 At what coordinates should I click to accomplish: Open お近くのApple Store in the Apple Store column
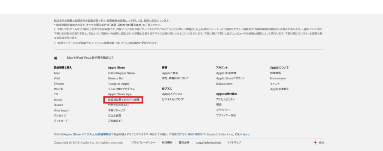coord(121,73)
